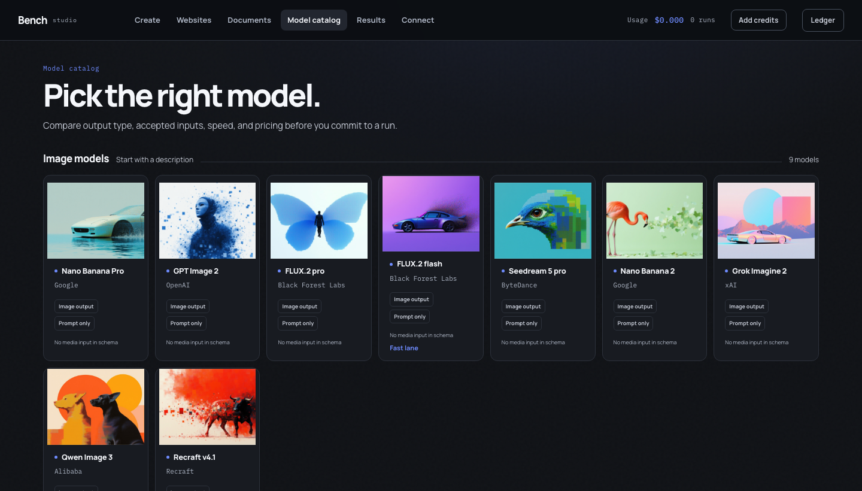Open the Ledger button
This screenshot has width=862, height=491.
[x=823, y=20]
